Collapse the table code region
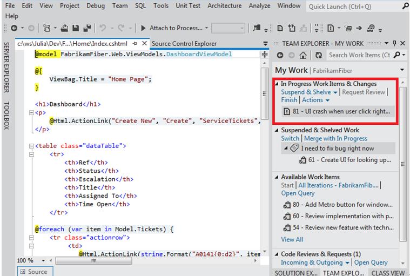This screenshot has width=410, height=276. click(31, 146)
